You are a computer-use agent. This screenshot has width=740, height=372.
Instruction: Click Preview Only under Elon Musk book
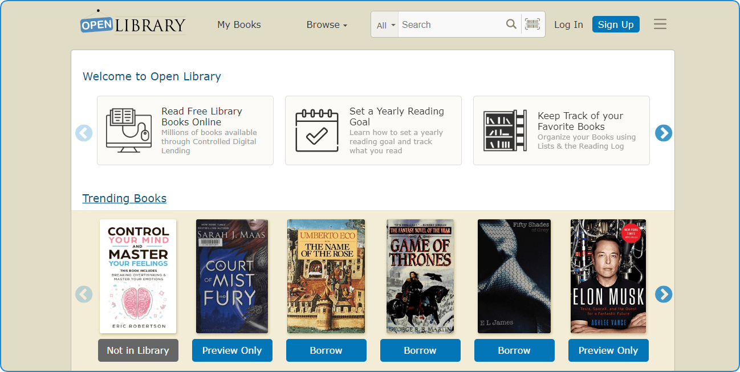click(608, 350)
